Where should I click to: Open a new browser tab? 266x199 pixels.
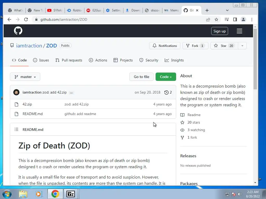click(x=207, y=10)
